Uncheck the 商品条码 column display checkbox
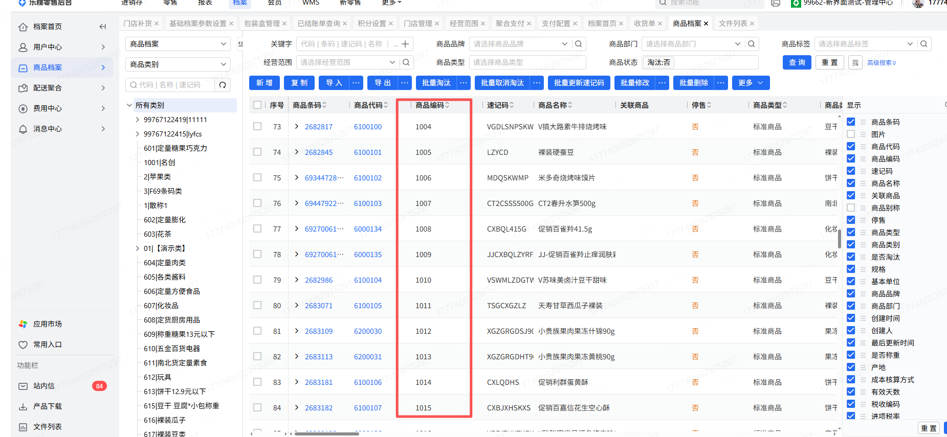Viewport: 947px width, 437px height. 851,122
